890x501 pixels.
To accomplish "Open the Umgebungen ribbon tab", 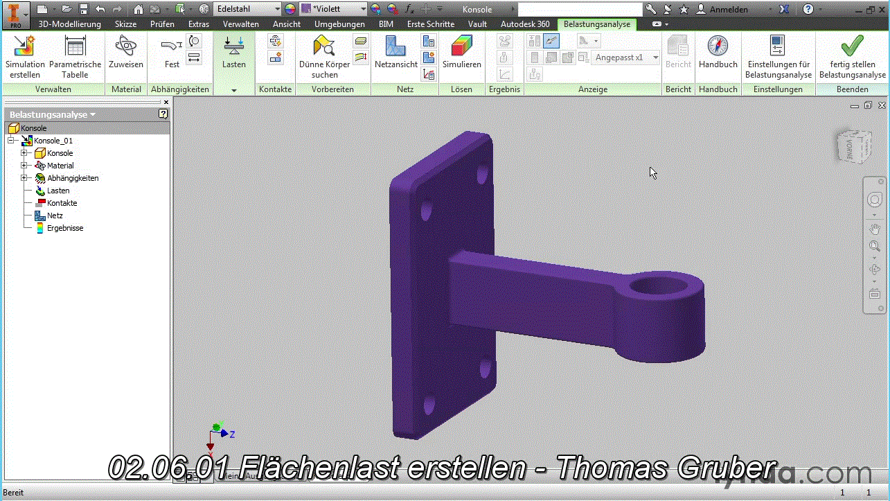I will point(339,24).
